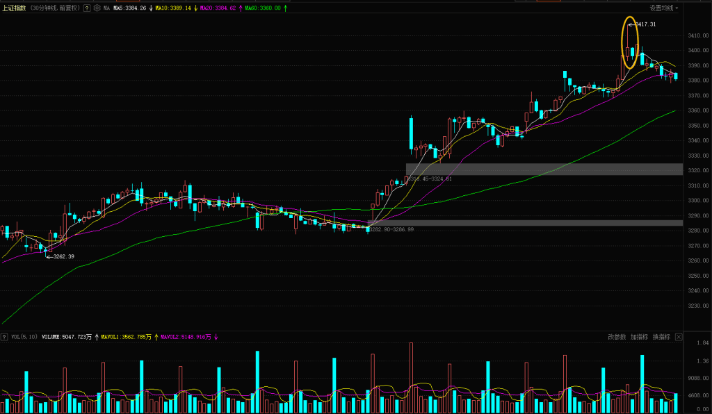Click the 9088.00 volume axis label
The height and width of the screenshot is (414, 712).
pyautogui.click(x=698, y=378)
